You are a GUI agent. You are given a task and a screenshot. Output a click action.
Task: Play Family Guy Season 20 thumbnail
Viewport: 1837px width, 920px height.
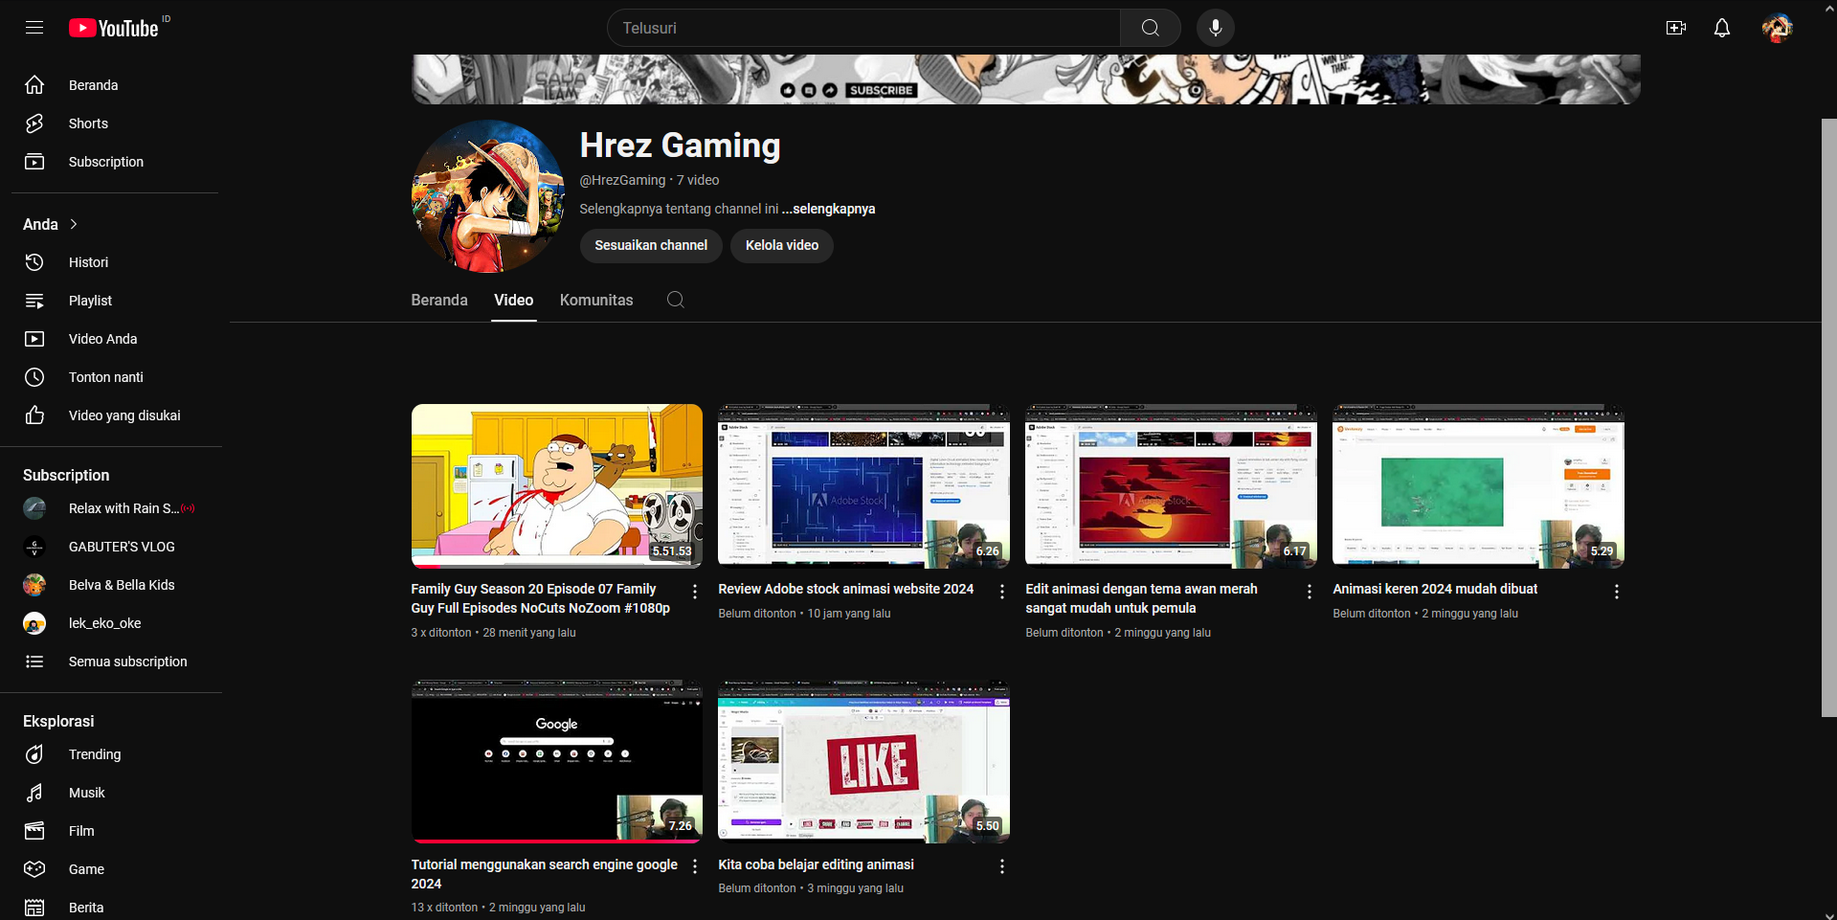click(x=556, y=485)
